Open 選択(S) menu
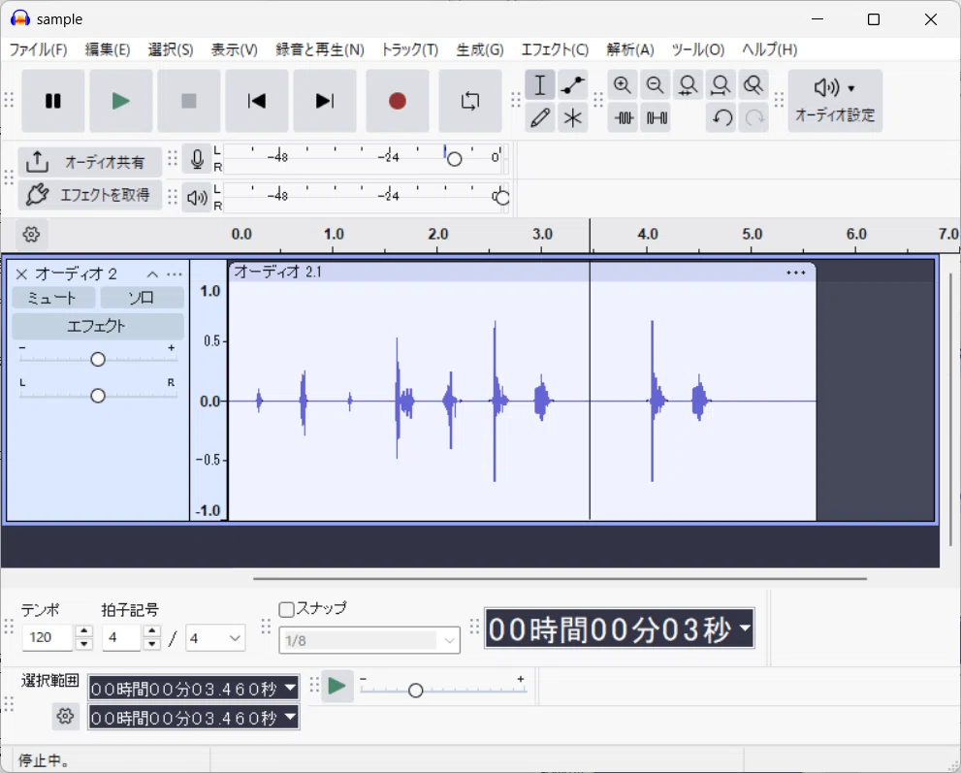This screenshot has width=961, height=773. point(171,49)
